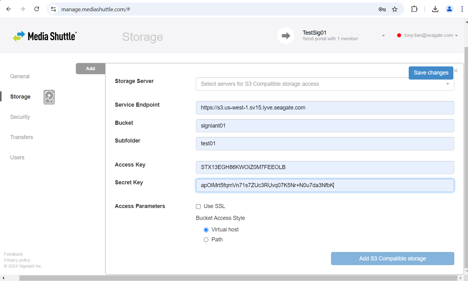The width and height of the screenshot is (468, 281).
Task: Open the TestSig01 portal selector dropdown
Action: coord(383,36)
